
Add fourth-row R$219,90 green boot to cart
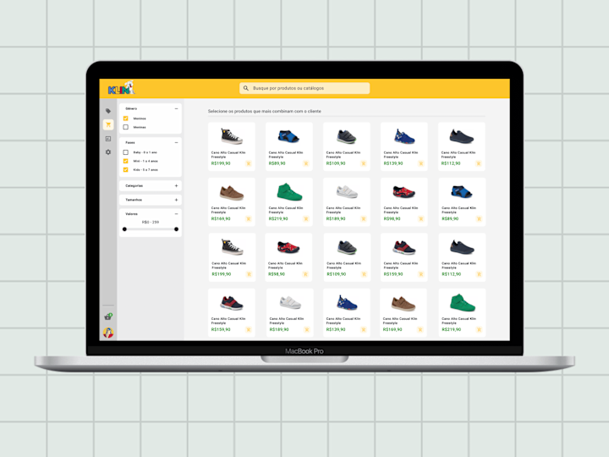479,330
